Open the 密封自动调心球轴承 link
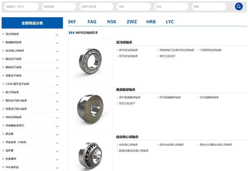Viewport: 248px width, 171px height. click(x=171, y=145)
